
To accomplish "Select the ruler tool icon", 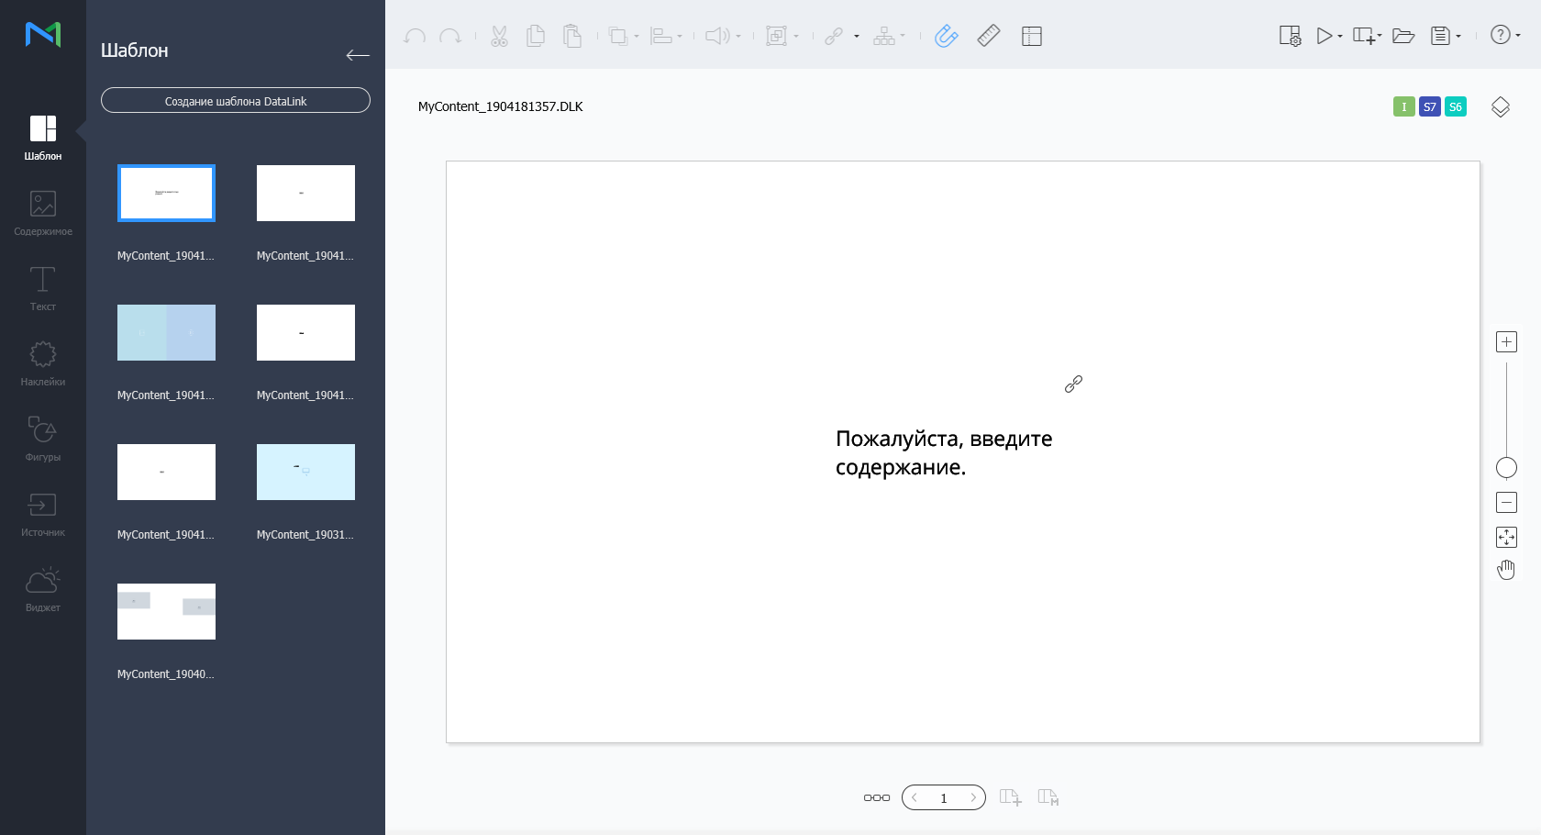I will point(989,36).
